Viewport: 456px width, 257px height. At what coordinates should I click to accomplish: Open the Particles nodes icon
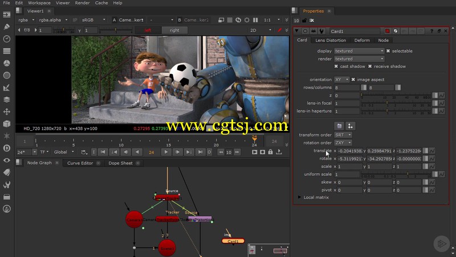pyautogui.click(x=7, y=136)
